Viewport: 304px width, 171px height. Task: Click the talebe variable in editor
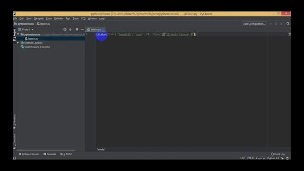point(101,34)
